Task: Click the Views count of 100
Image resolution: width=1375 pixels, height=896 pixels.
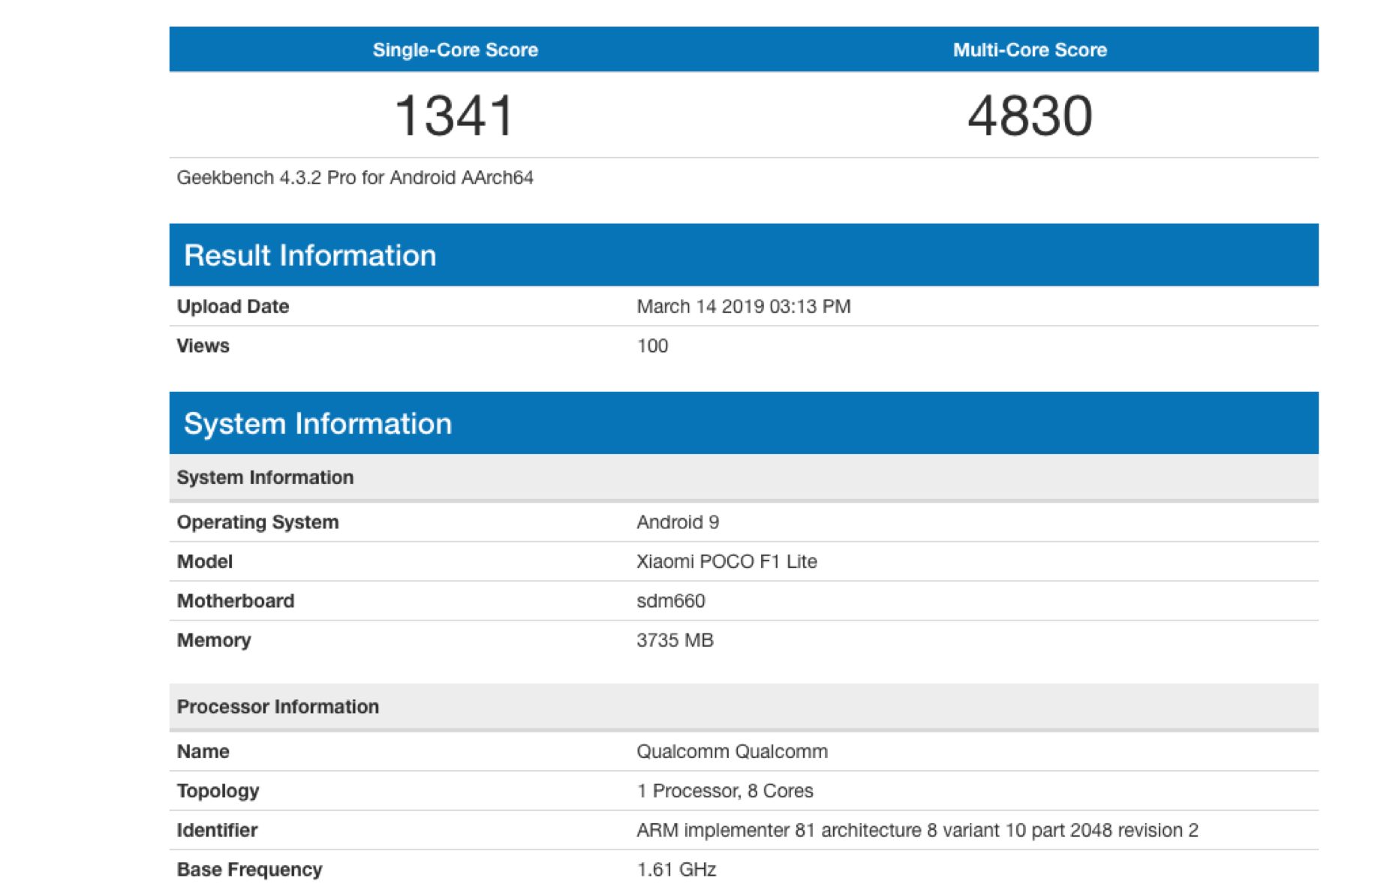Action: pos(652,346)
